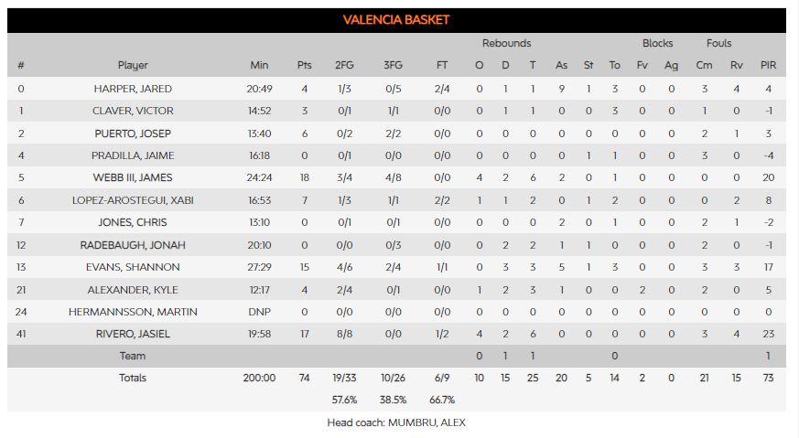
Task: Open Lopez-Arostegui, Xabi's profile
Action: pyautogui.click(x=133, y=200)
